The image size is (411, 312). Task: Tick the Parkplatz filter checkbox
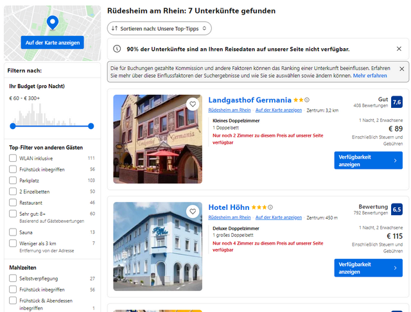click(x=13, y=180)
